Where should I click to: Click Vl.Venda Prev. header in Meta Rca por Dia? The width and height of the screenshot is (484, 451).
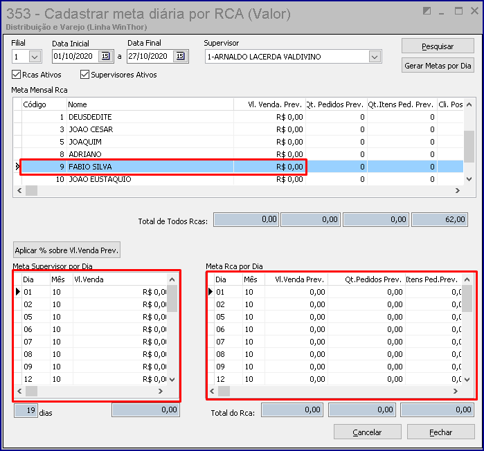pyautogui.click(x=296, y=279)
